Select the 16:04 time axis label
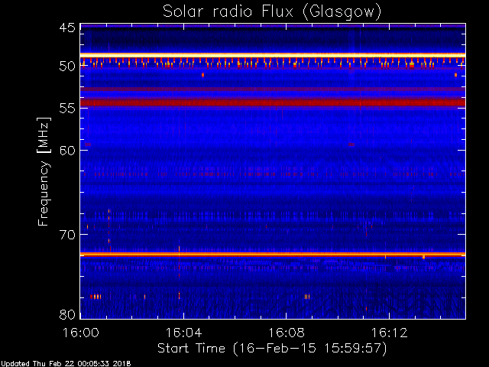The image size is (489, 367). [x=183, y=333]
